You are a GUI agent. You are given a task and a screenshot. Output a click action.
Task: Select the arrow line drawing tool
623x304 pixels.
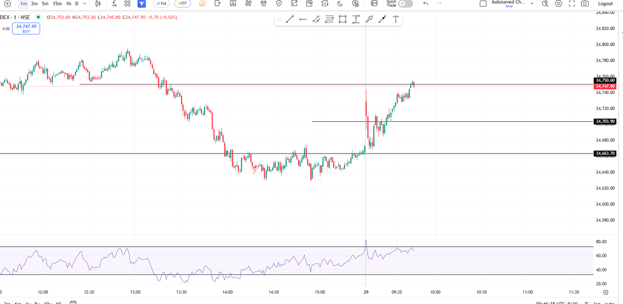[x=383, y=20]
